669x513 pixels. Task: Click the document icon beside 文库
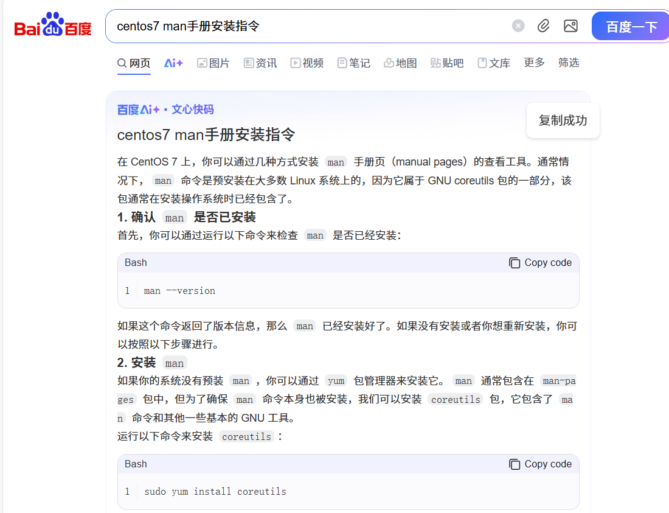pos(482,63)
